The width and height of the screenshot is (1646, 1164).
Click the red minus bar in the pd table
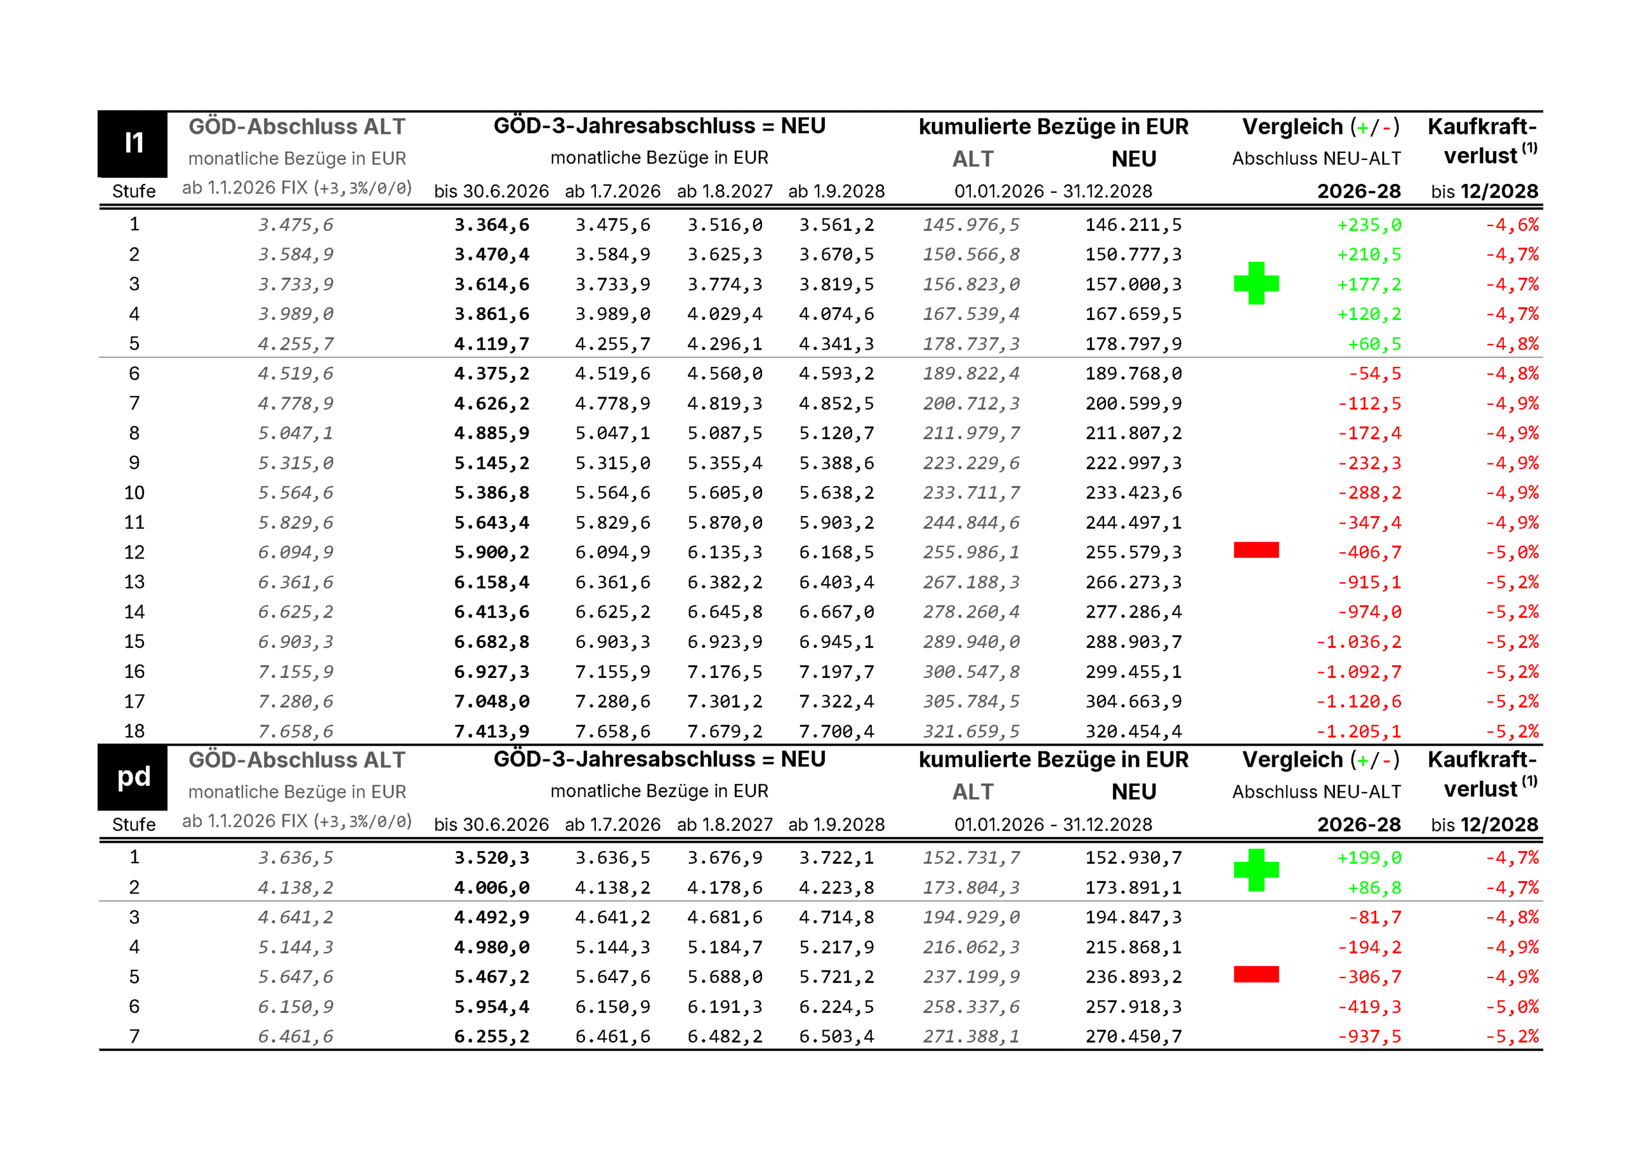pos(1256,974)
